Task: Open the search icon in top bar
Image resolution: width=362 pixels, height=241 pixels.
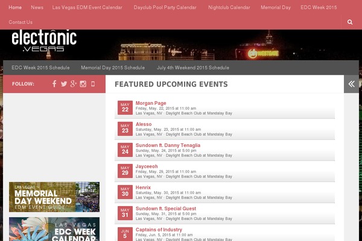Action: click(x=350, y=22)
